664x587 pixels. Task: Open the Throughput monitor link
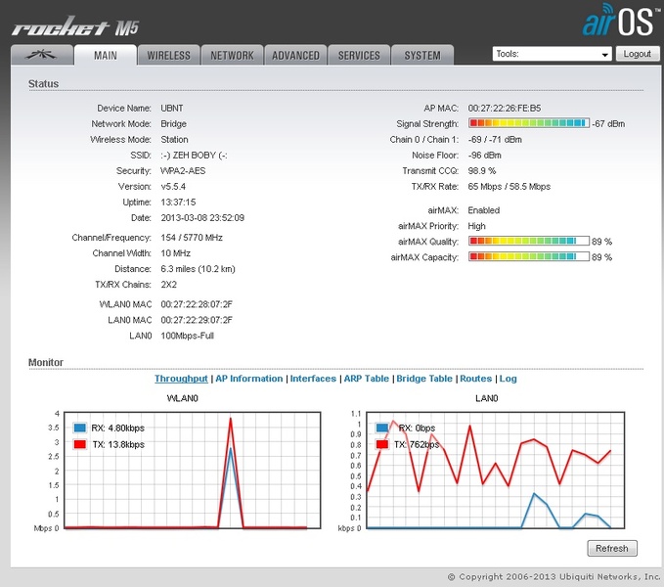pyautogui.click(x=181, y=379)
